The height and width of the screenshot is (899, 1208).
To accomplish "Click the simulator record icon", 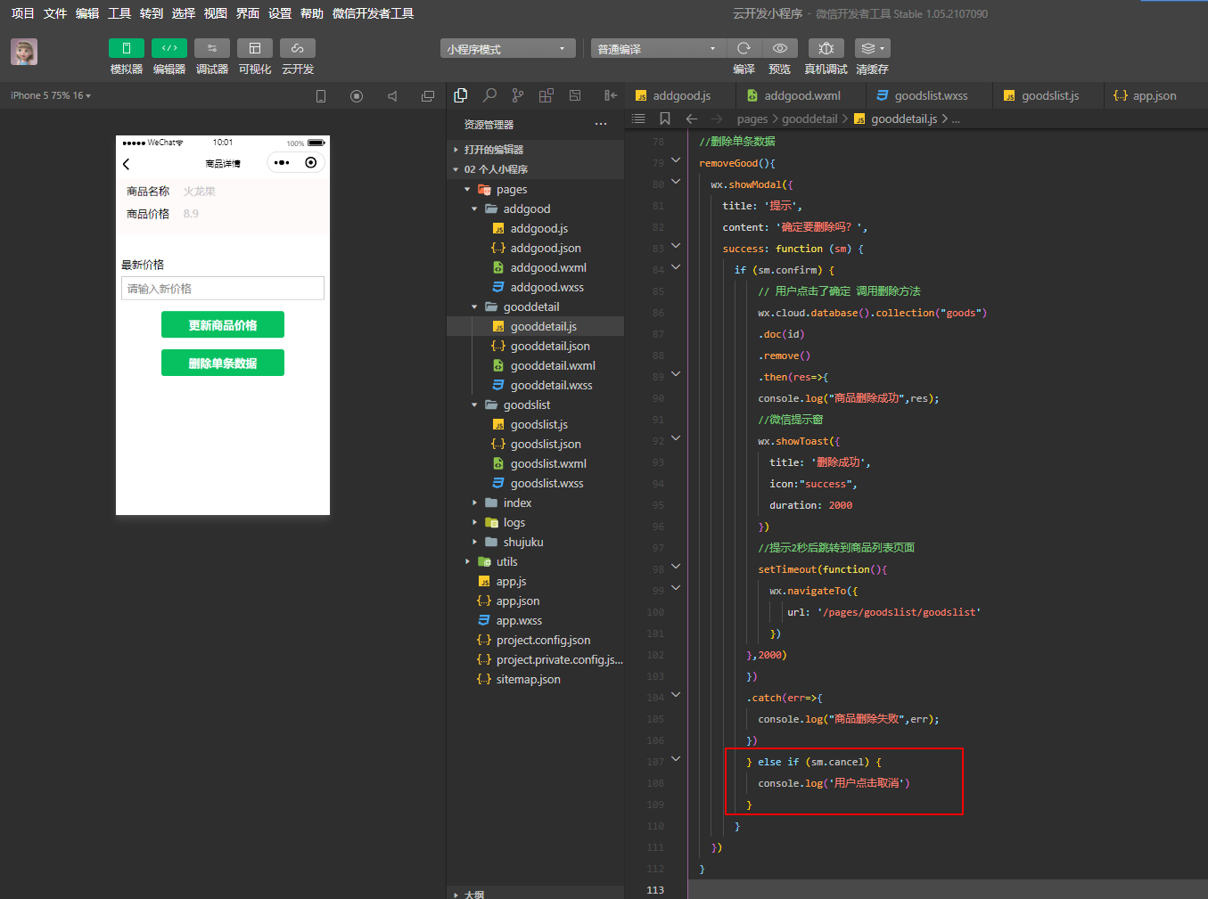I will point(357,96).
